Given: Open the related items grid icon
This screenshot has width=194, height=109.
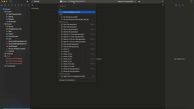Looking at the screenshot, I should coord(32,5).
